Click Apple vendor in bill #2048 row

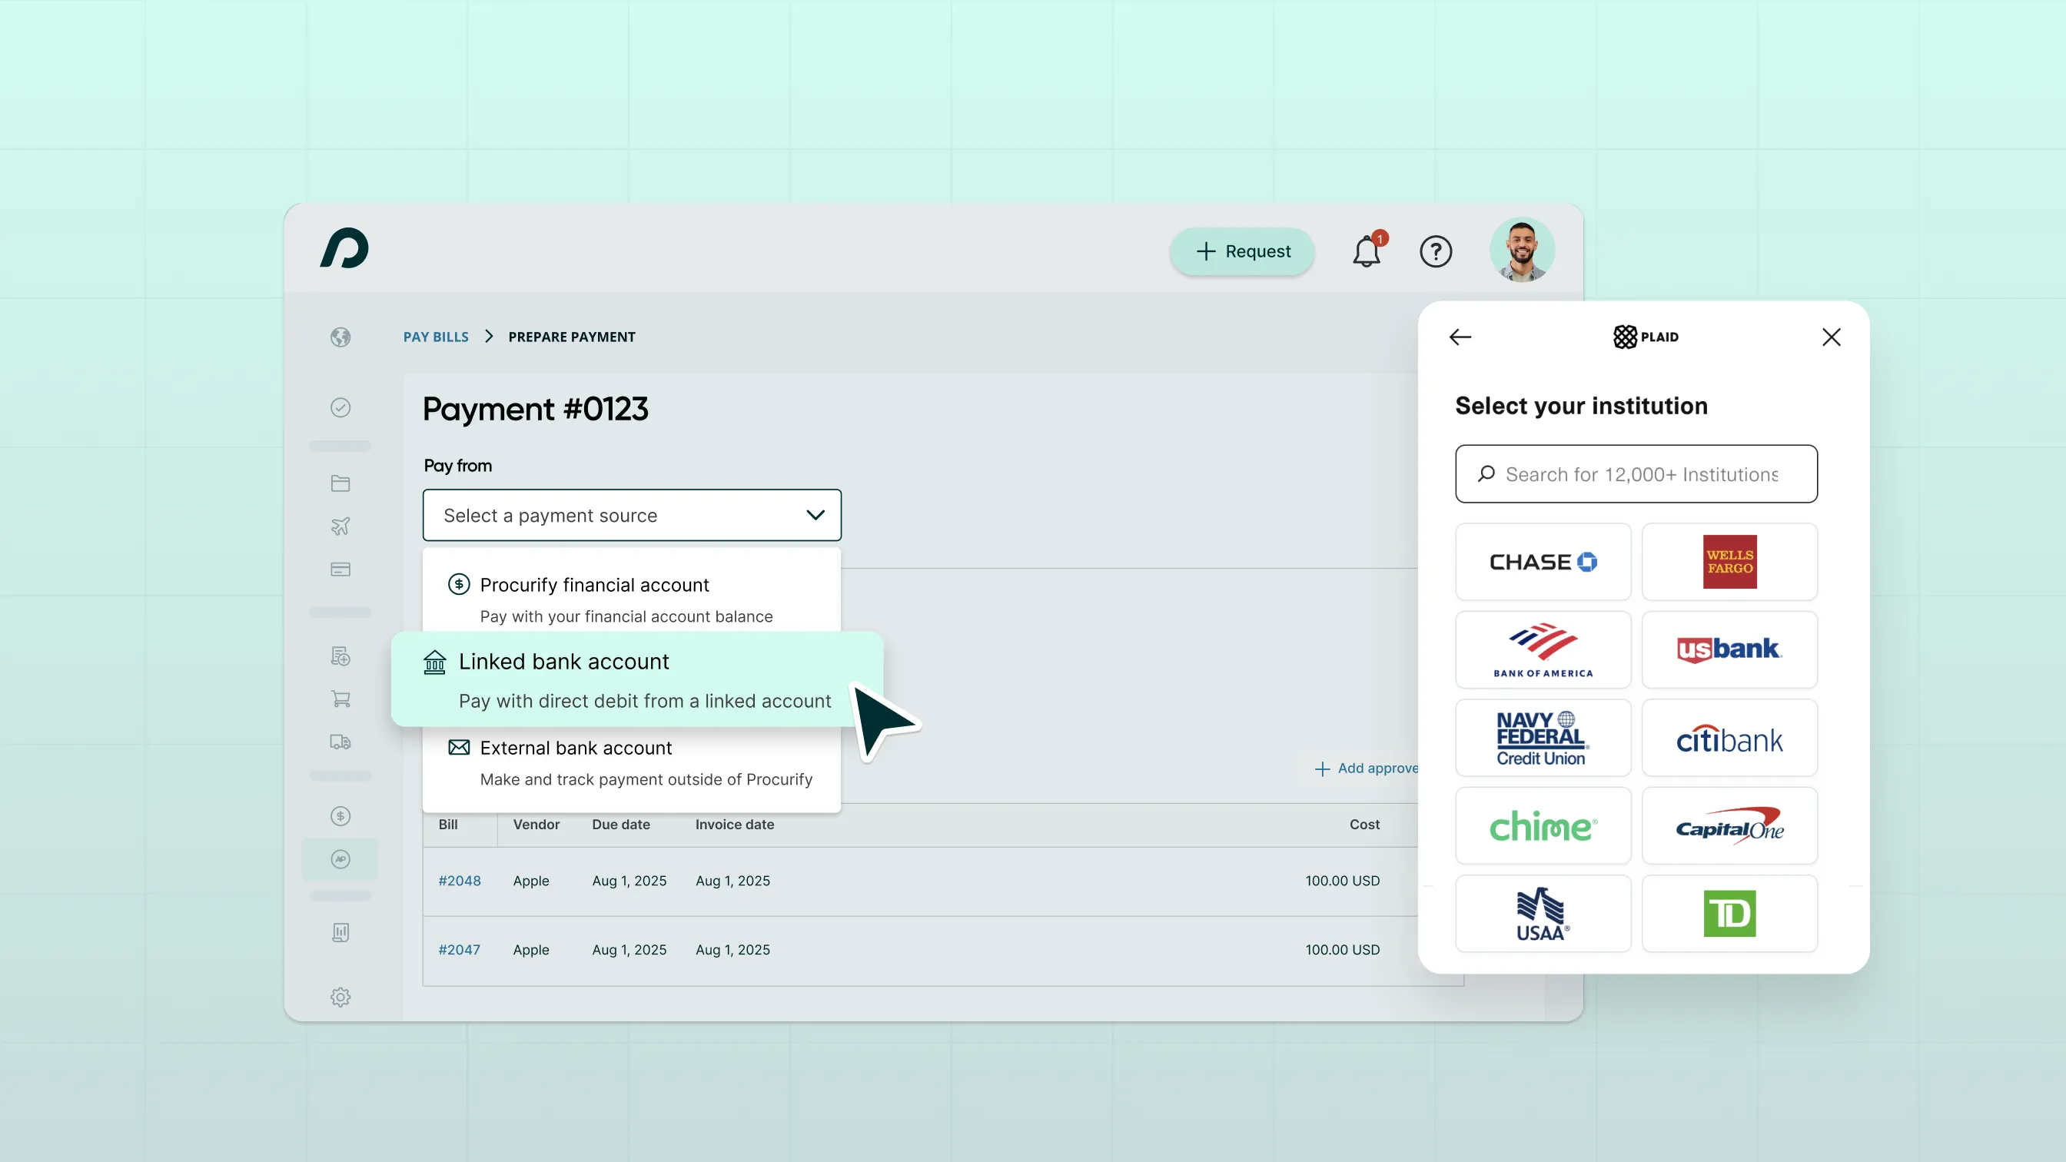click(x=531, y=881)
